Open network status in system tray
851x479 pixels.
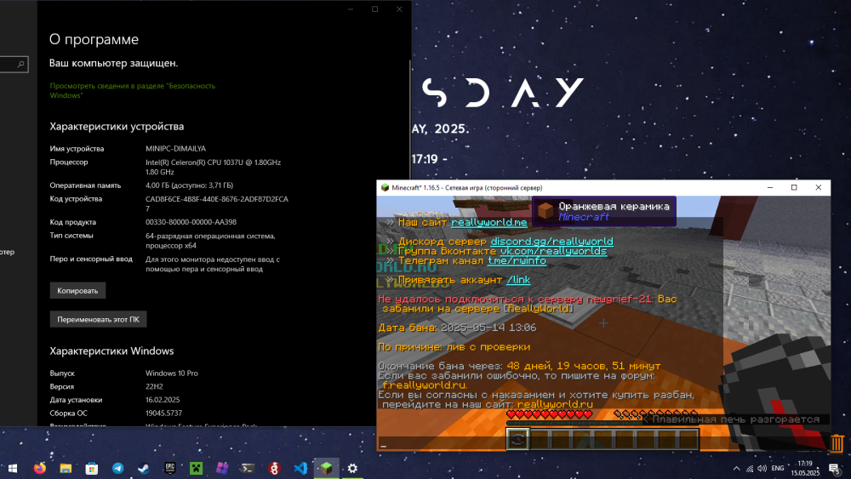pos(750,468)
